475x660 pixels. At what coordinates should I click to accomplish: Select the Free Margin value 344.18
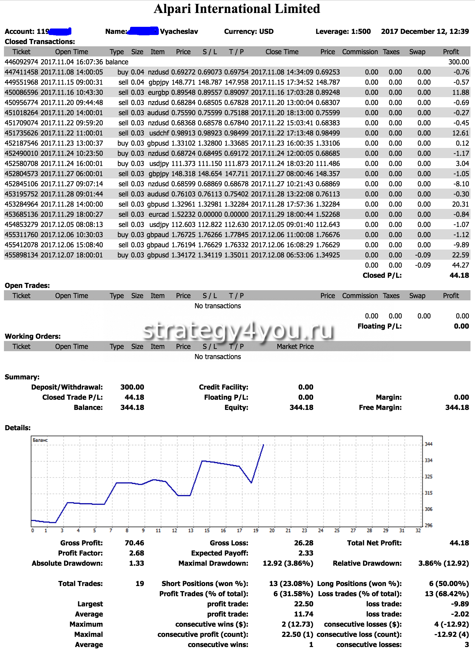[457, 408]
